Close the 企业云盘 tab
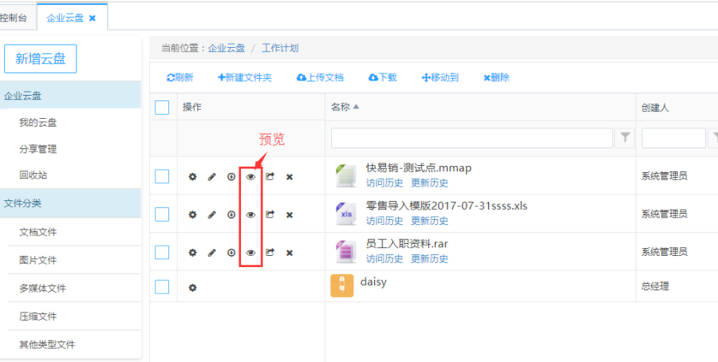This screenshot has height=362, width=718. [x=93, y=18]
